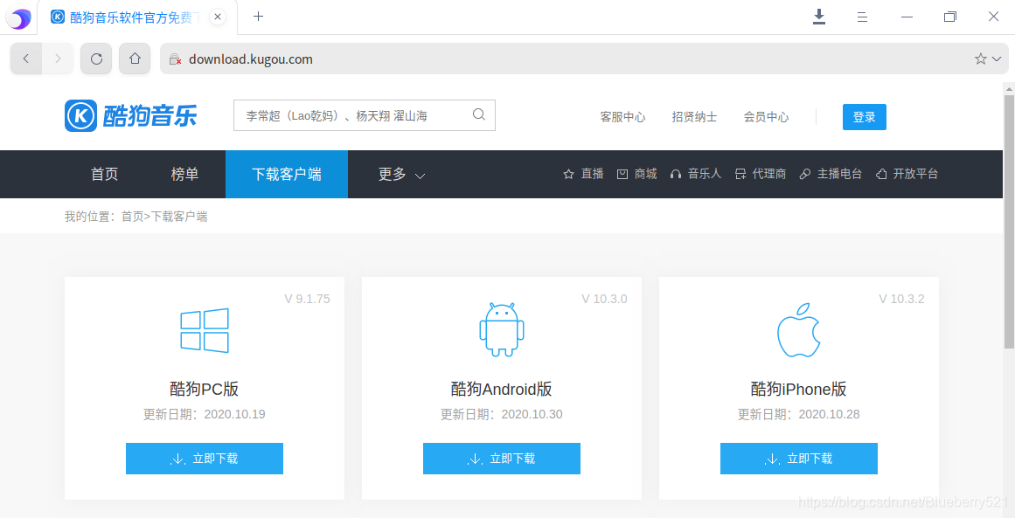Close the KuGou music download tab

coord(219,17)
